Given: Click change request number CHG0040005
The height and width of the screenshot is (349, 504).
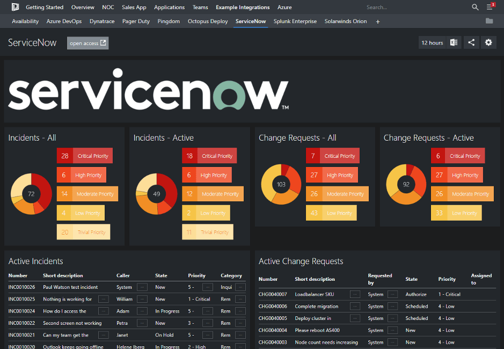Looking at the screenshot, I should (273, 318).
